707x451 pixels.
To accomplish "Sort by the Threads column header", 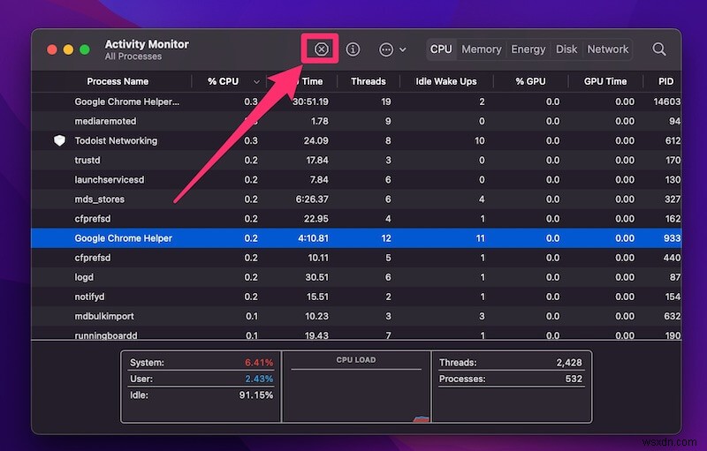I will click(368, 81).
